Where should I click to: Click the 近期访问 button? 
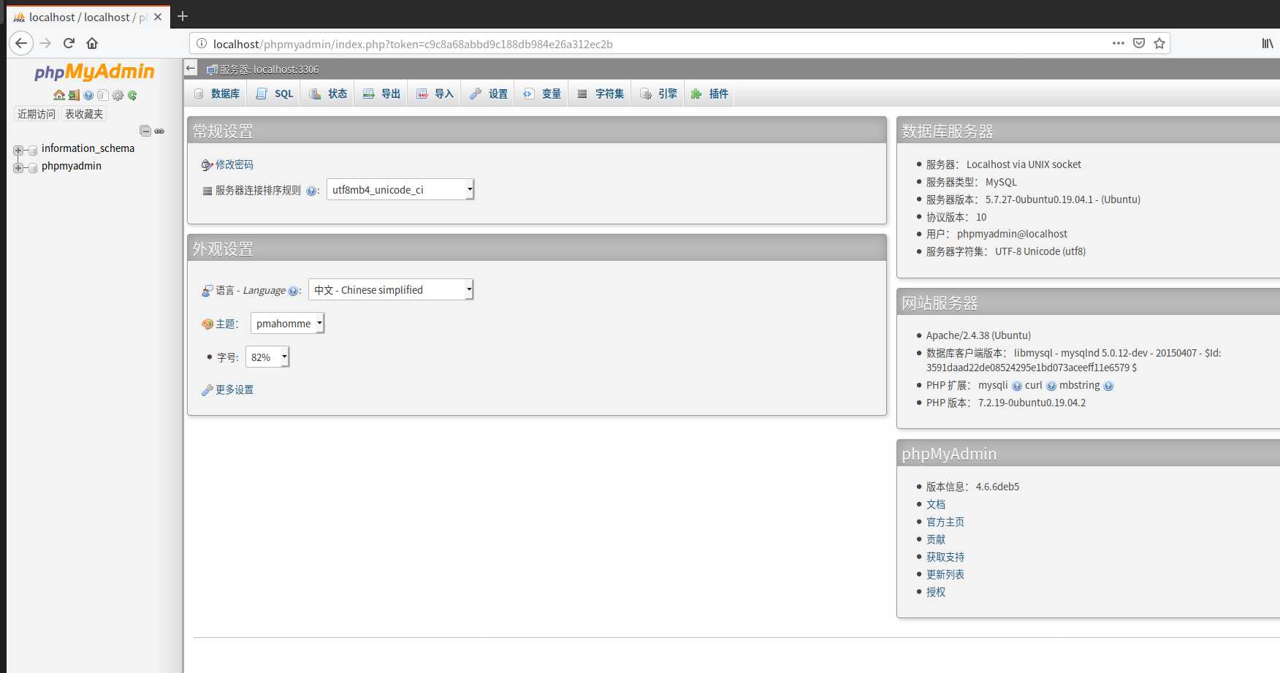tap(37, 114)
